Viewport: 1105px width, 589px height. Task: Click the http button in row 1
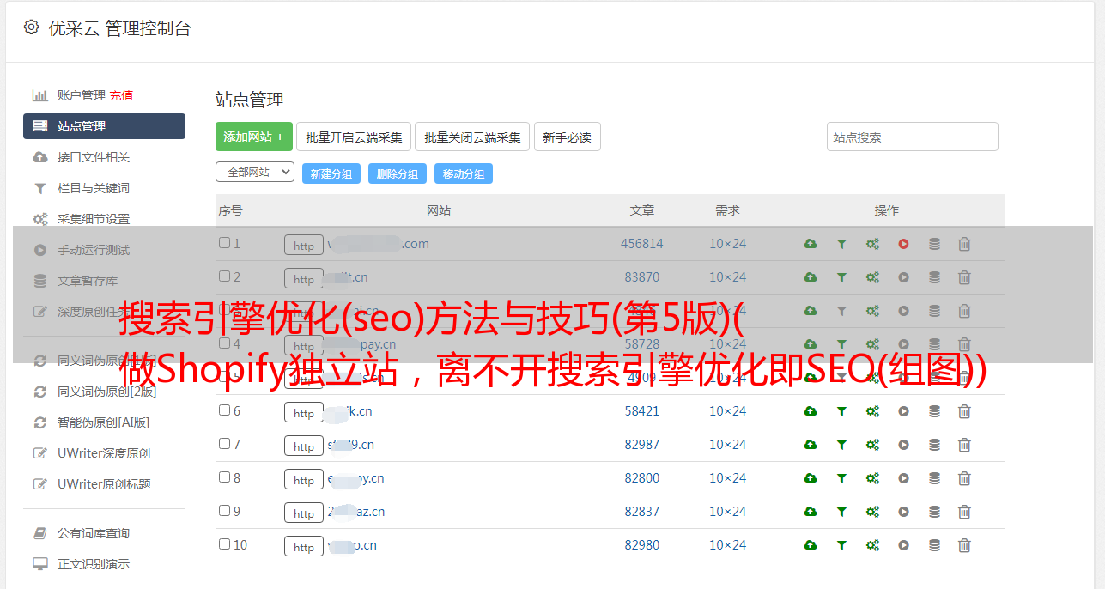[x=304, y=245]
